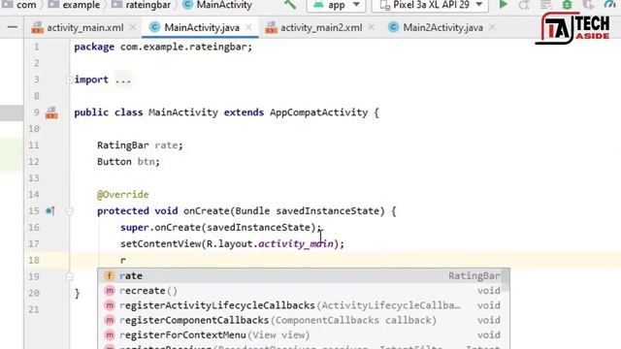
Task: Select the rate RatingBar completion suggestion
Action: [301, 275]
